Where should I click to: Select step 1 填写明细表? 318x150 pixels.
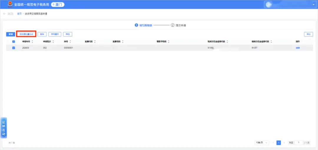tap(143, 25)
